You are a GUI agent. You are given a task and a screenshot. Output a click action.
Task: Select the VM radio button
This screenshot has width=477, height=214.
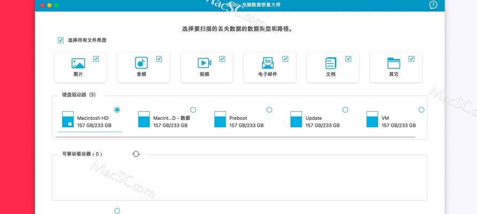[421, 110]
